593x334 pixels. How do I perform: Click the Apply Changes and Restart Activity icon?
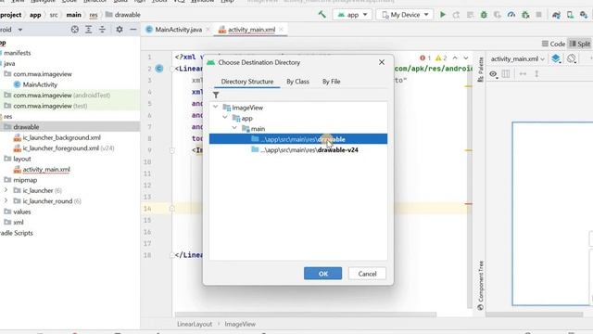(456, 15)
